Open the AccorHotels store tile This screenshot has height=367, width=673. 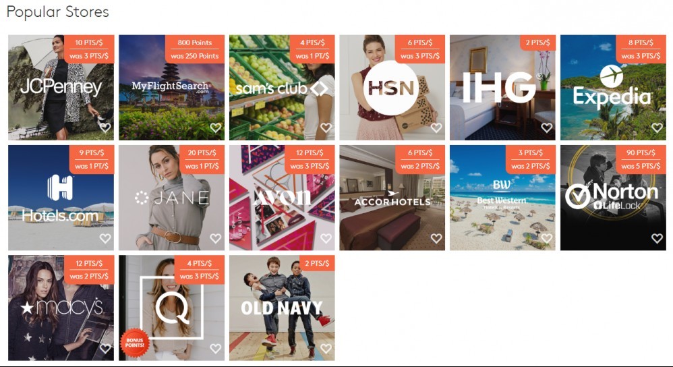(x=392, y=198)
